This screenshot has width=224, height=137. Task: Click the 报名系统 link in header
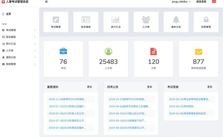201,2
